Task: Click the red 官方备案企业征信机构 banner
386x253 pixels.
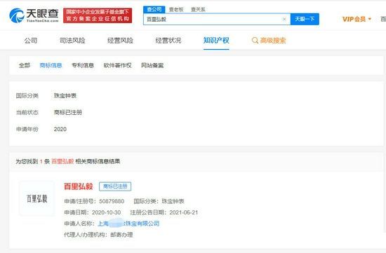Action: point(98,15)
